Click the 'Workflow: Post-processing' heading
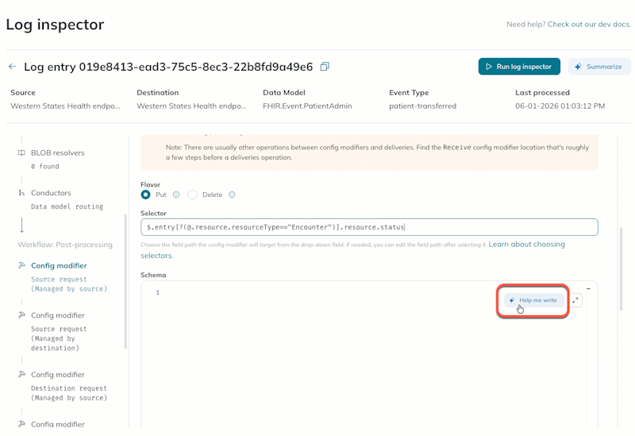The image size is (635, 436). tap(65, 245)
